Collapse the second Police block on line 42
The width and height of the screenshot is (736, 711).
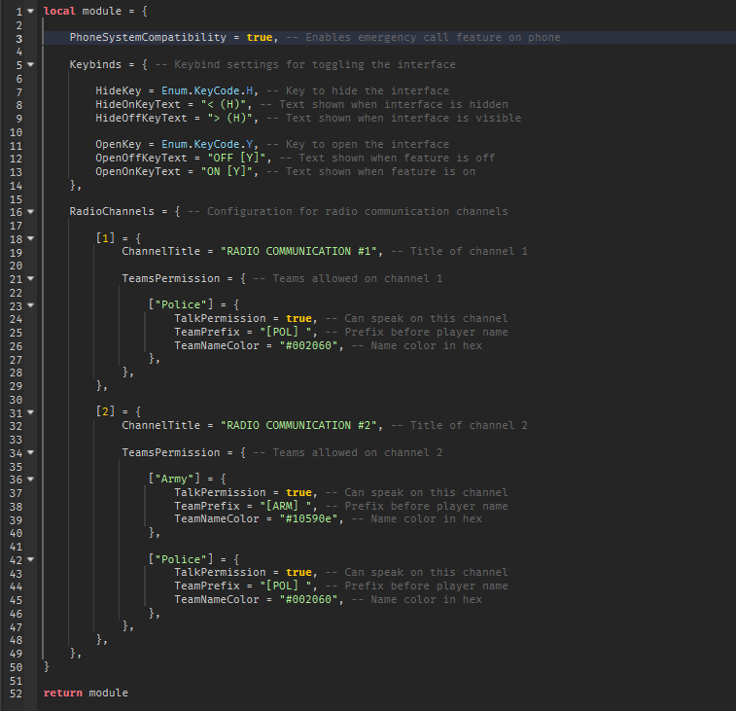click(31, 559)
